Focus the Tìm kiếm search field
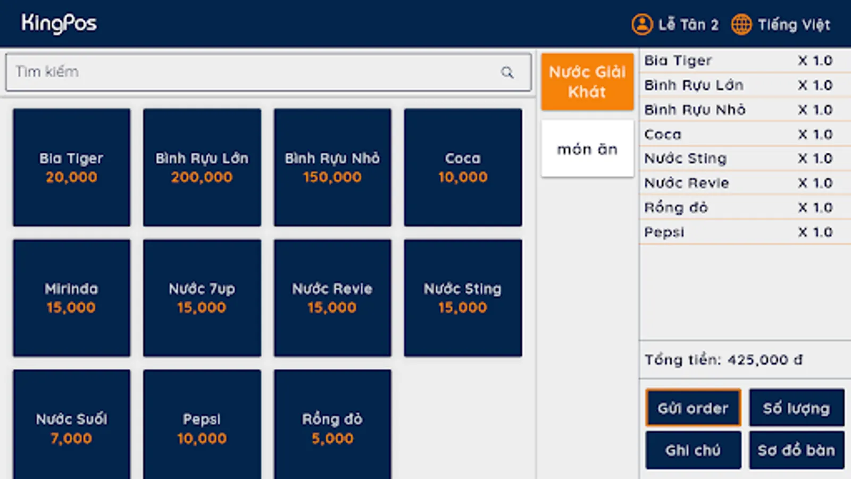This screenshot has height=479, width=851. (268, 72)
